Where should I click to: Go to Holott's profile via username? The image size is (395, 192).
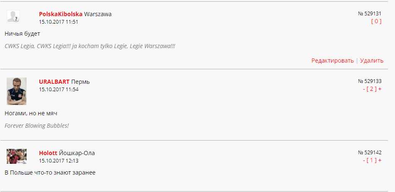coord(48,153)
